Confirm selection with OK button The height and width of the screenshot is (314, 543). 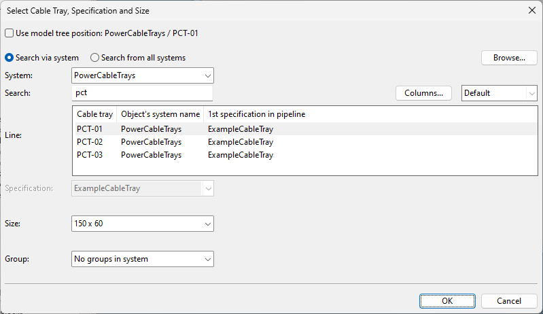click(x=447, y=300)
